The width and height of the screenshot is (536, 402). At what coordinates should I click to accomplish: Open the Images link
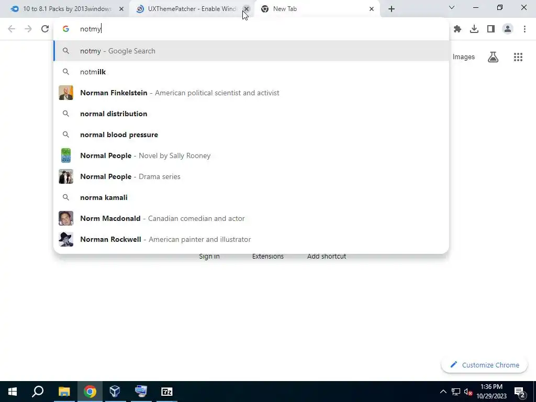point(464,57)
